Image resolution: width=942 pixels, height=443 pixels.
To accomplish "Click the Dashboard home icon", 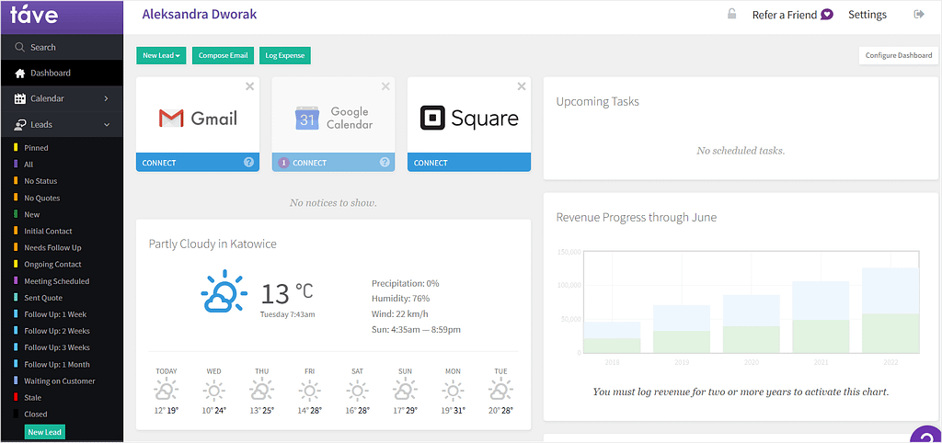I will pos(20,74).
